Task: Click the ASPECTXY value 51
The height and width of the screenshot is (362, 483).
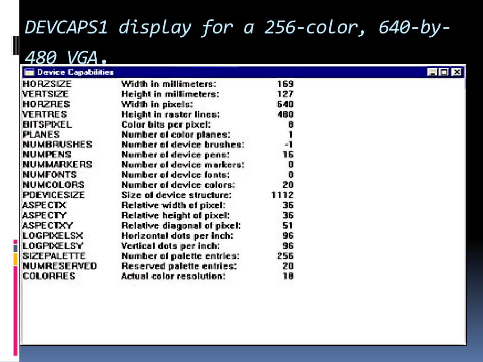Action: coord(288,226)
